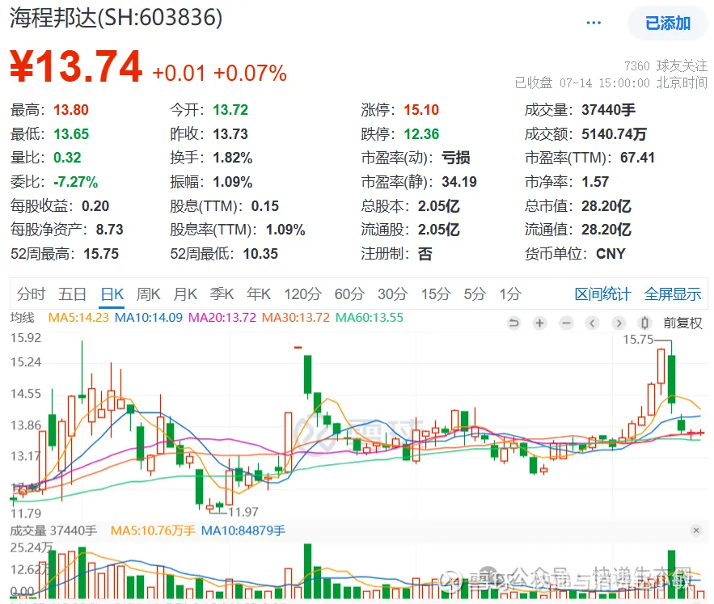Click the 货币单位 CNY value
The image size is (714, 604).
[x=610, y=254]
